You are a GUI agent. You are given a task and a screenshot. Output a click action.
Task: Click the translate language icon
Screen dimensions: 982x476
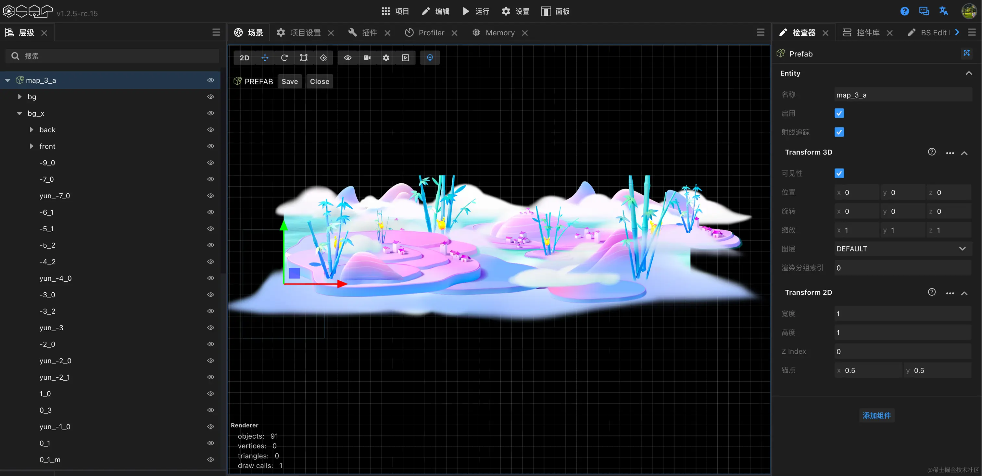943,11
